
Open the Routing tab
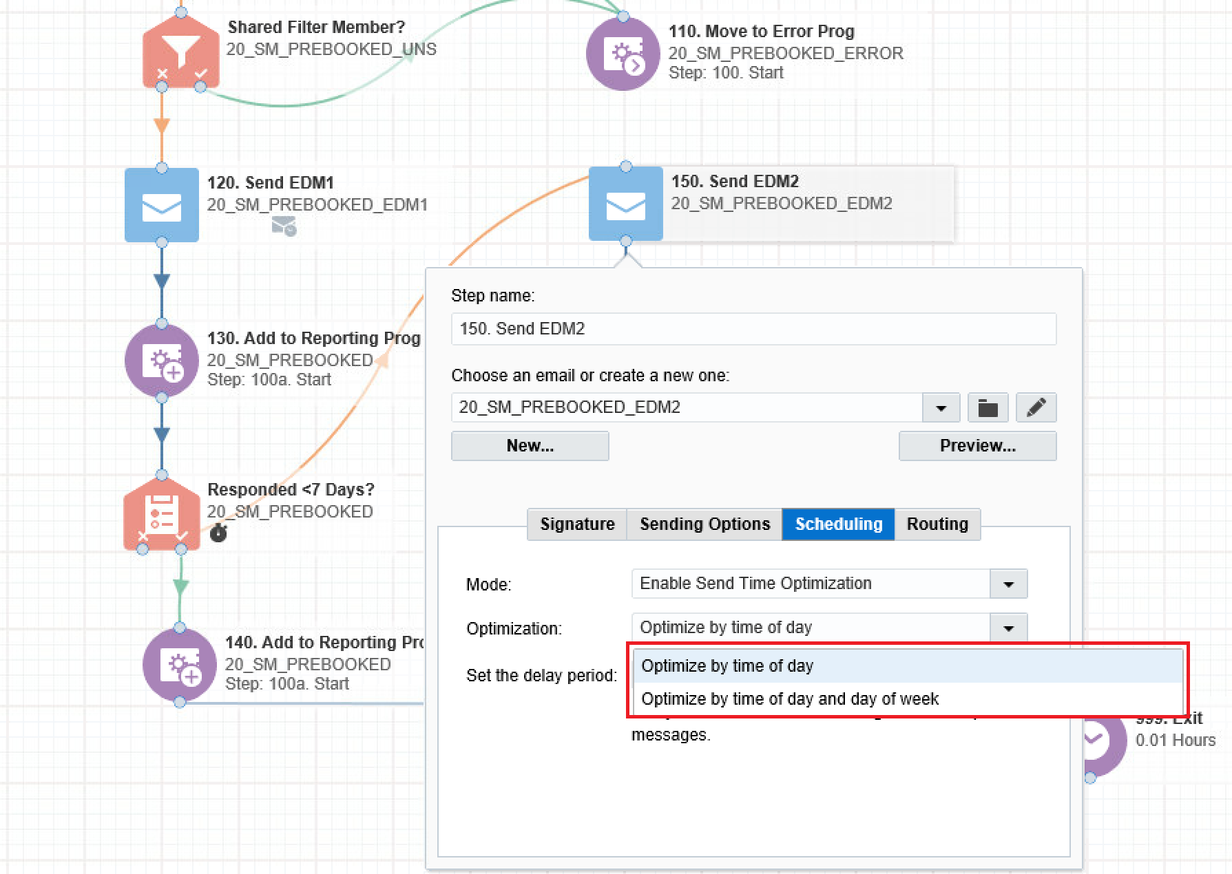coord(937,524)
